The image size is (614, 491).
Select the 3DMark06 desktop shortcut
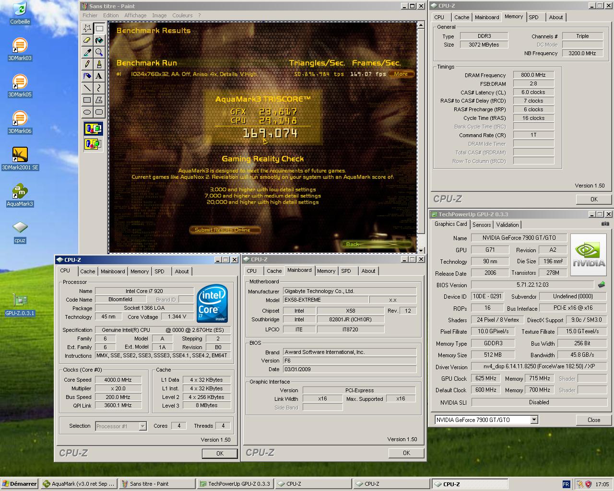(20, 122)
